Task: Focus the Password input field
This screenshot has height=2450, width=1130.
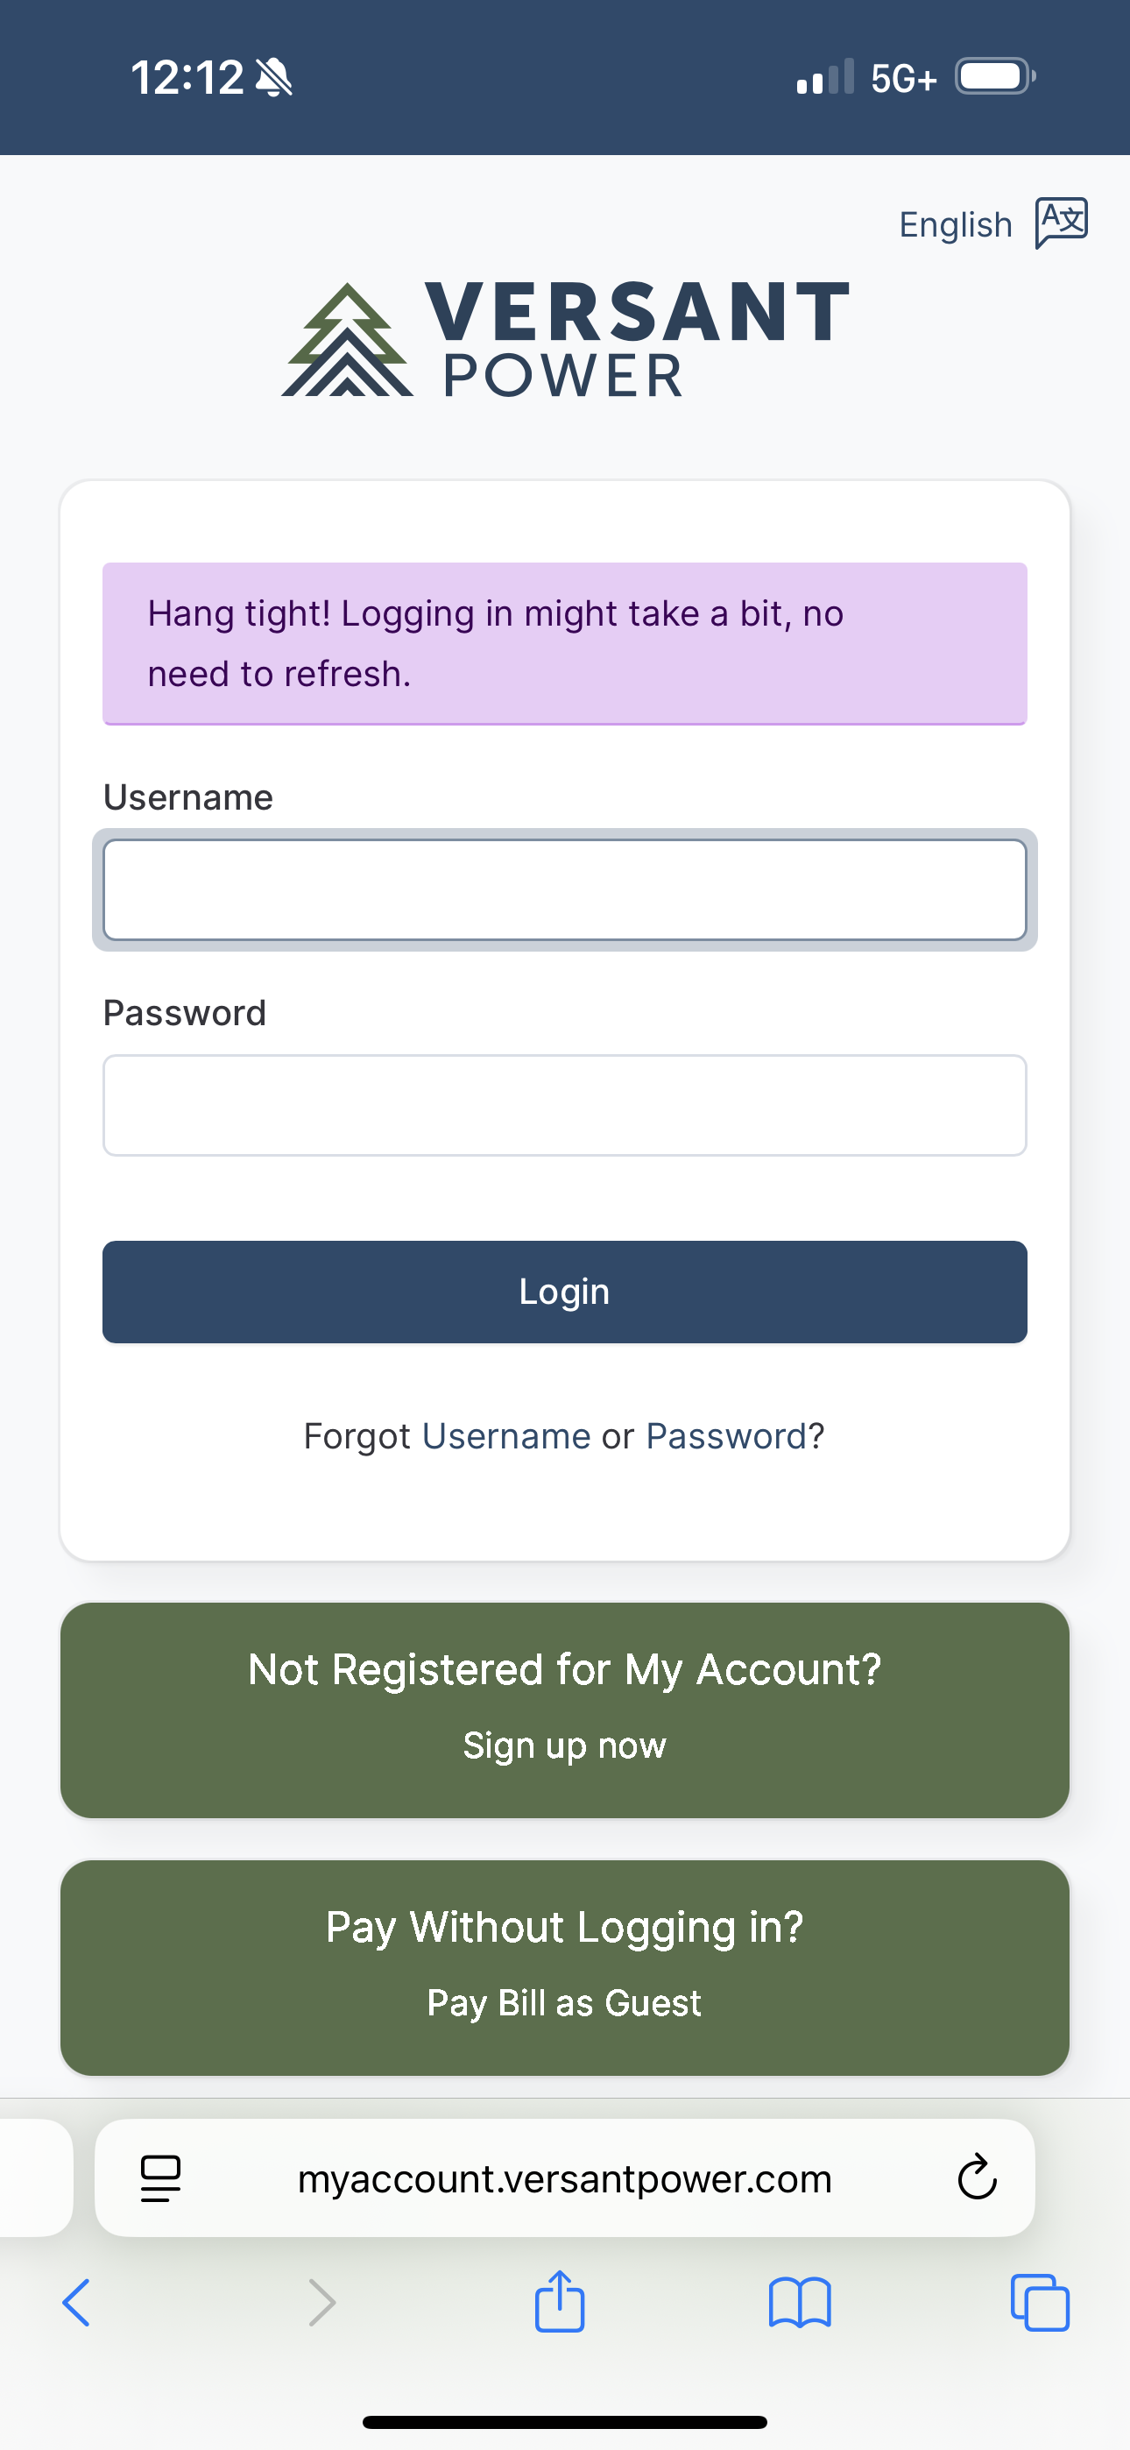Action: point(564,1105)
